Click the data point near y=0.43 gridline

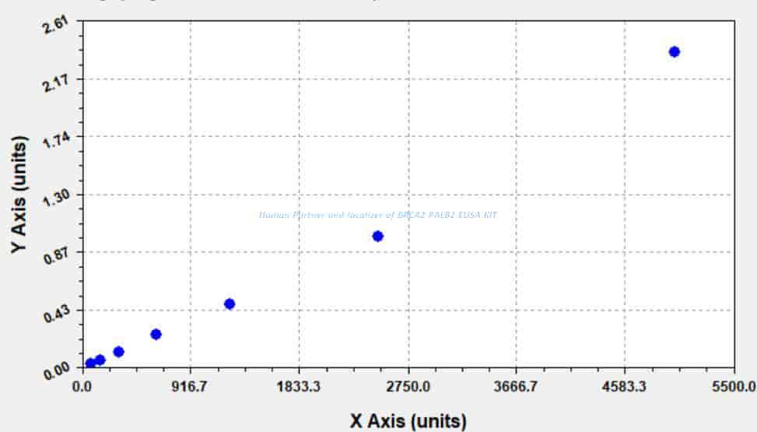(230, 304)
